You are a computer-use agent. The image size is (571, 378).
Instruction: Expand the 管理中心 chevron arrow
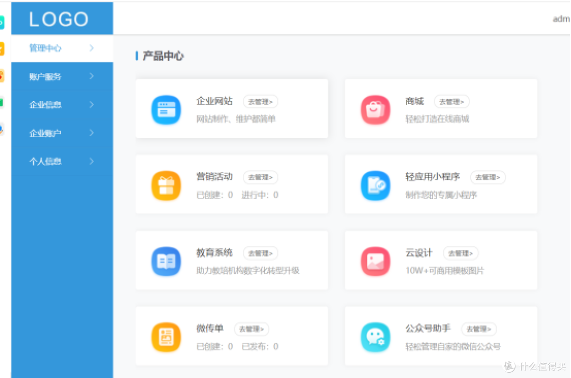tap(91, 48)
